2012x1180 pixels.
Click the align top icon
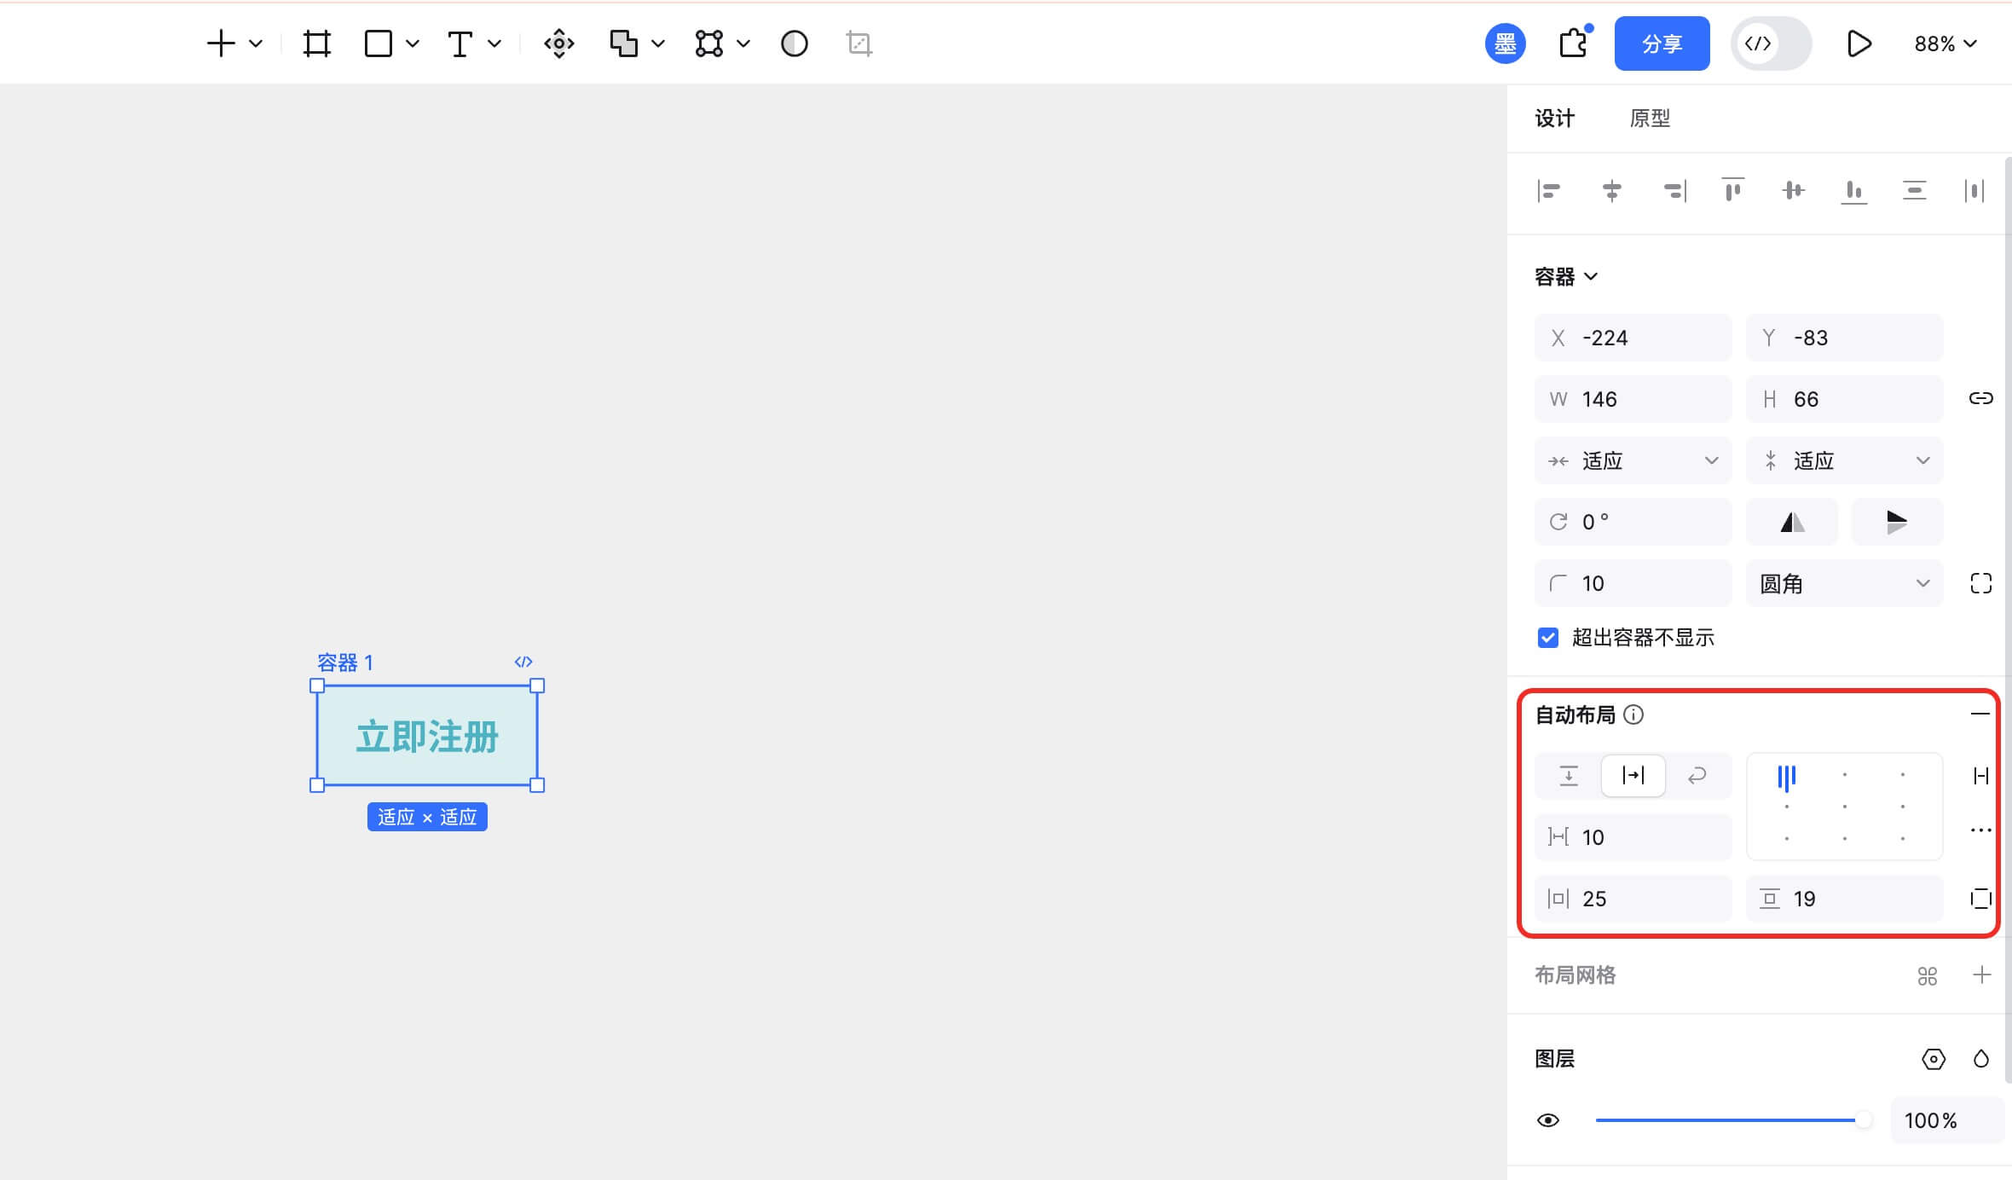point(1732,191)
